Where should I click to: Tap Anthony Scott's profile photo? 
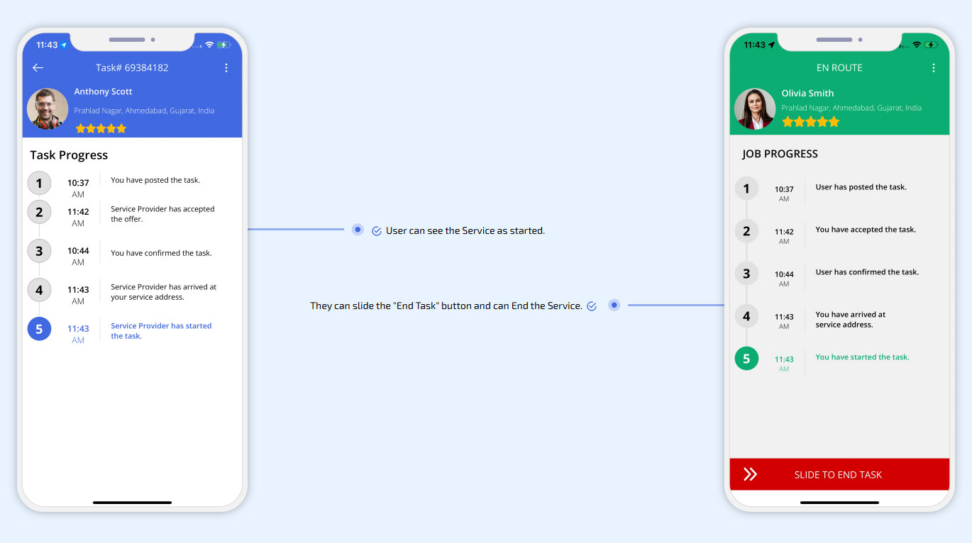click(x=48, y=109)
